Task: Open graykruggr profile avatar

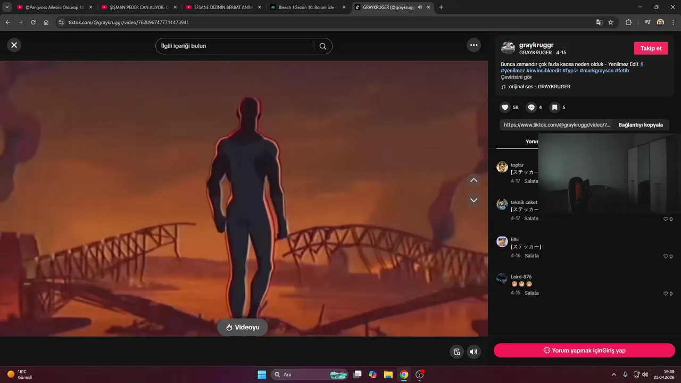Action: [x=508, y=48]
